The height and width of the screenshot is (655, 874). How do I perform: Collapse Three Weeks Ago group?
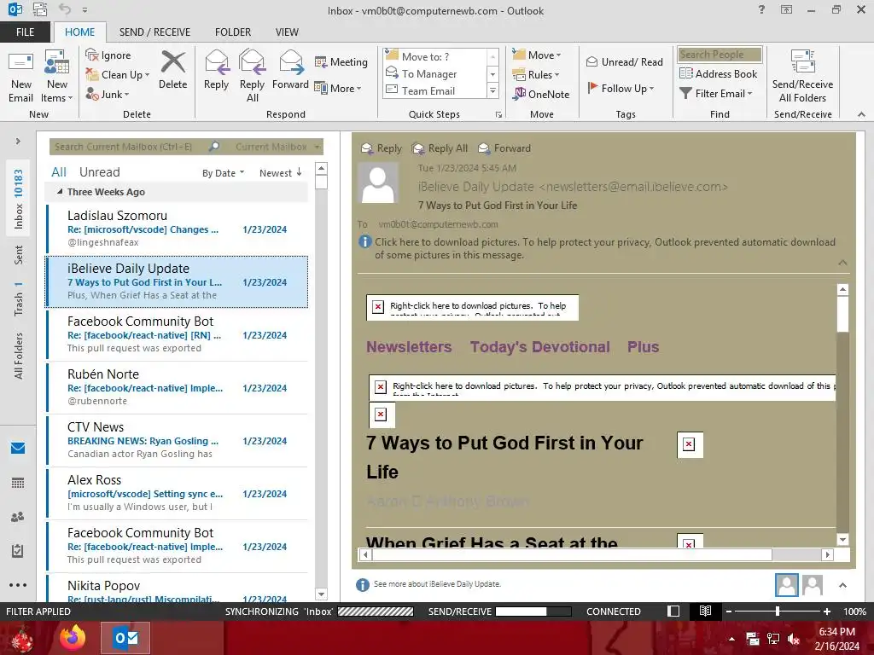pyautogui.click(x=60, y=192)
